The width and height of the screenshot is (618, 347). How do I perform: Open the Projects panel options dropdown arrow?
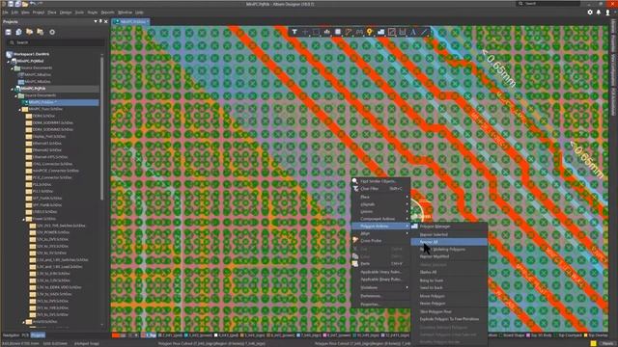pyautogui.click(x=96, y=21)
